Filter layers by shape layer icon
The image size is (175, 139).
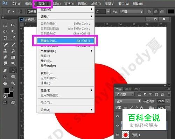(156, 94)
